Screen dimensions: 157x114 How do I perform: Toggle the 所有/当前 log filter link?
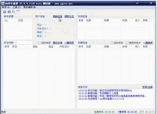point(148,87)
